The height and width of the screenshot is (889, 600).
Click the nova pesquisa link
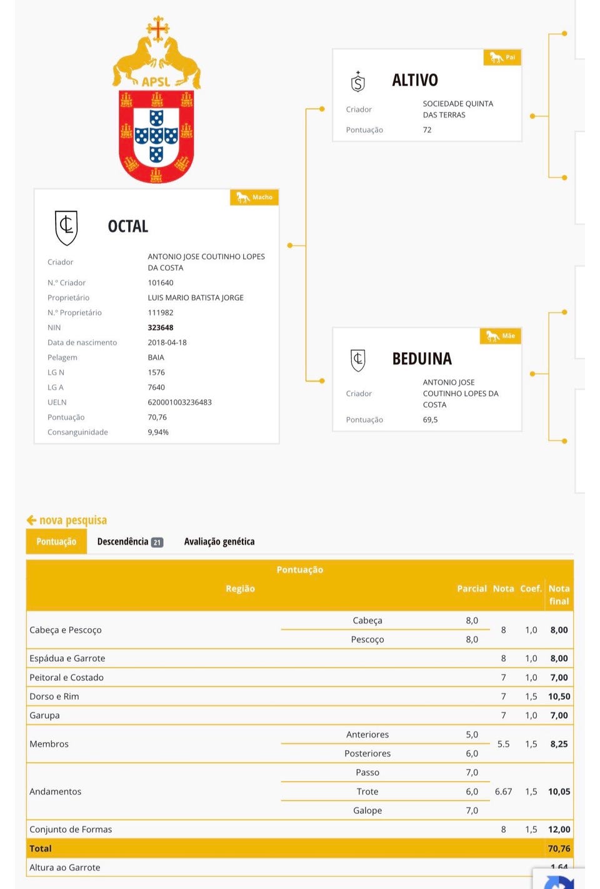73,521
